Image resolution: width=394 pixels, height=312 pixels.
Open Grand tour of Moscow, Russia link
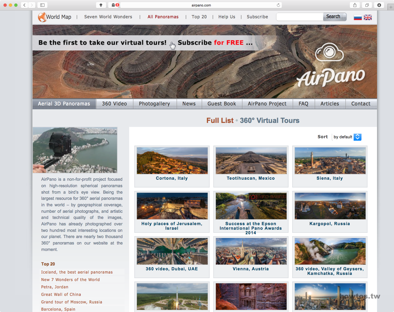(x=72, y=302)
